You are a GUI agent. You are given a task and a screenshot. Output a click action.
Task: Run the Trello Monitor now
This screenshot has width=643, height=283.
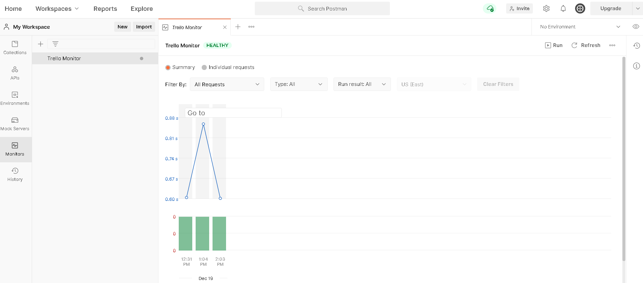(553, 45)
